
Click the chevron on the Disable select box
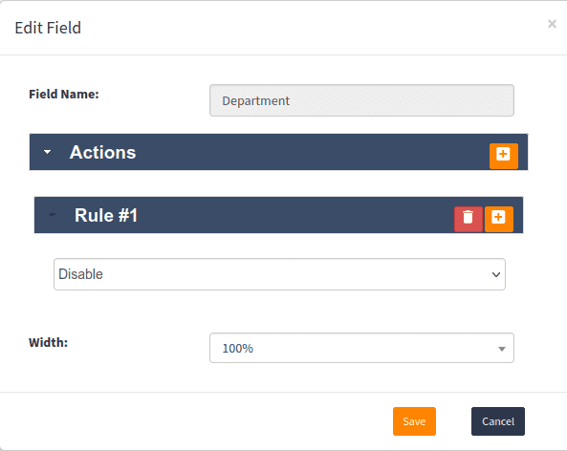coord(496,274)
